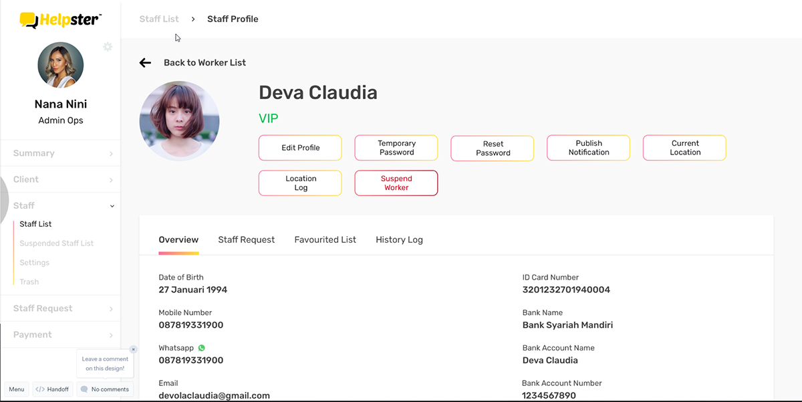Open the Handoff code button
802x402 pixels.
(x=52, y=389)
